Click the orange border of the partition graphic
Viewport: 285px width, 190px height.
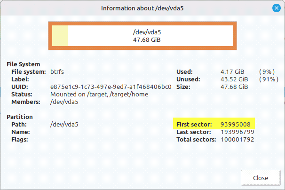tap(142, 23)
